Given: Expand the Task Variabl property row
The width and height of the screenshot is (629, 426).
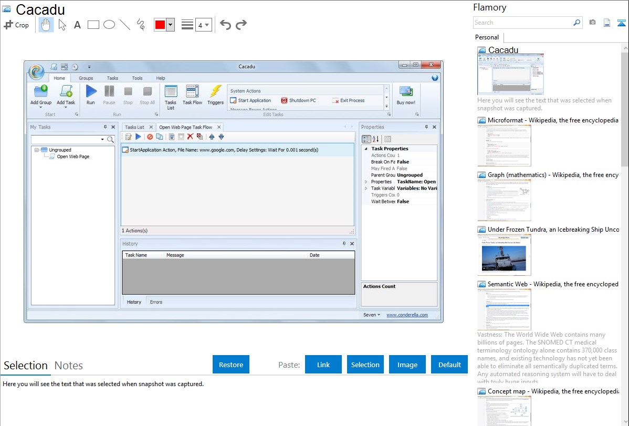Looking at the screenshot, I should tap(366, 188).
